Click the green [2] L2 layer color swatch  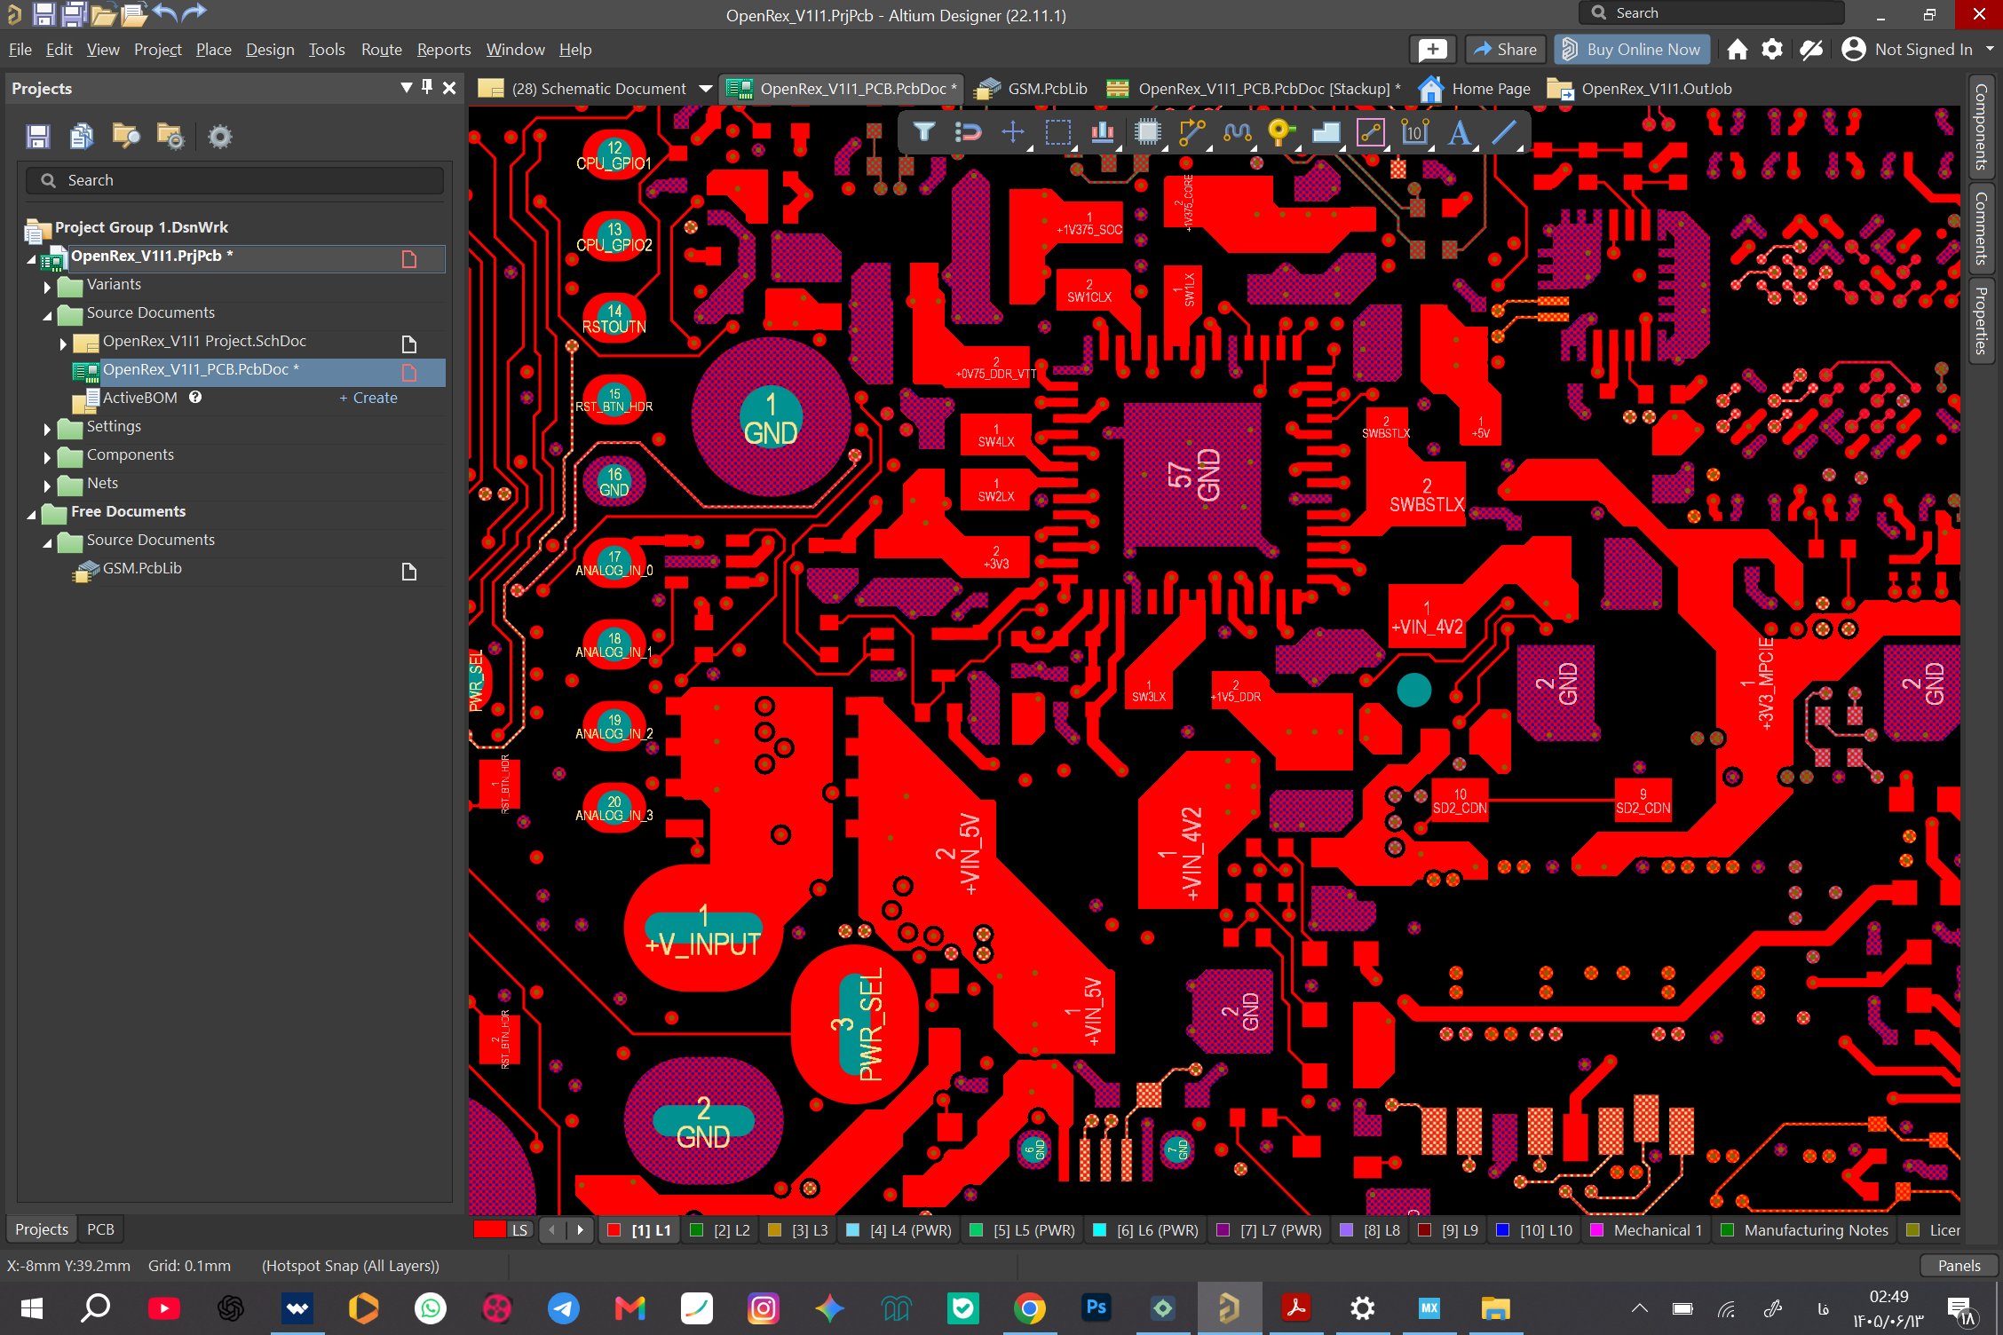(x=697, y=1230)
